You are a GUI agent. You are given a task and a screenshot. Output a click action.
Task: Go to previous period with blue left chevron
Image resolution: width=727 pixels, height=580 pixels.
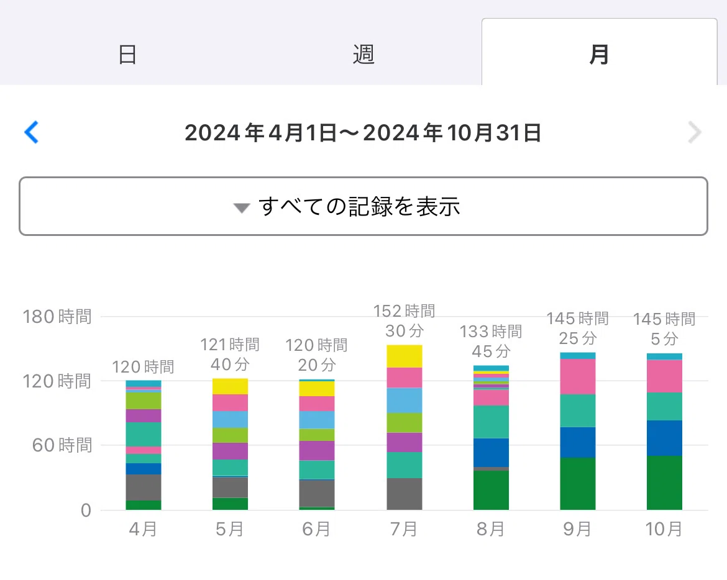click(32, 132)
